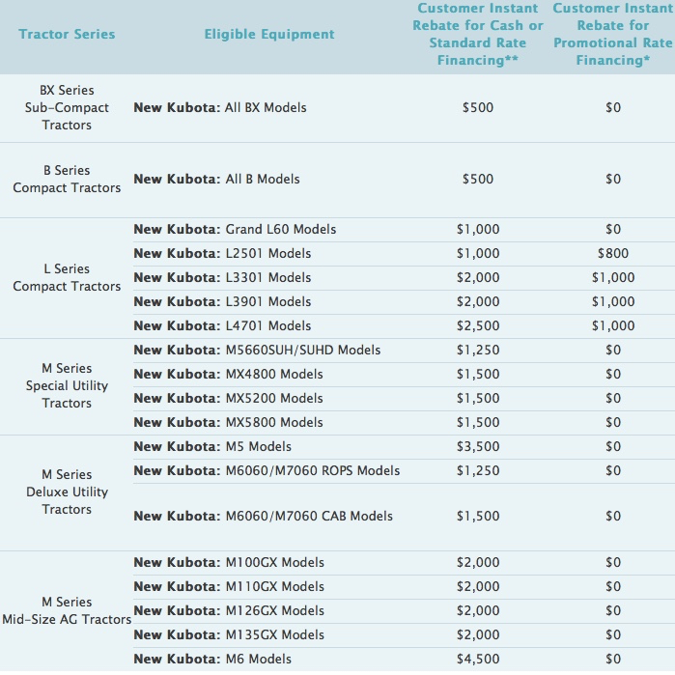Select the "M Series Special Utility Tractors" cell
The image size is (675, 675).
67,385
